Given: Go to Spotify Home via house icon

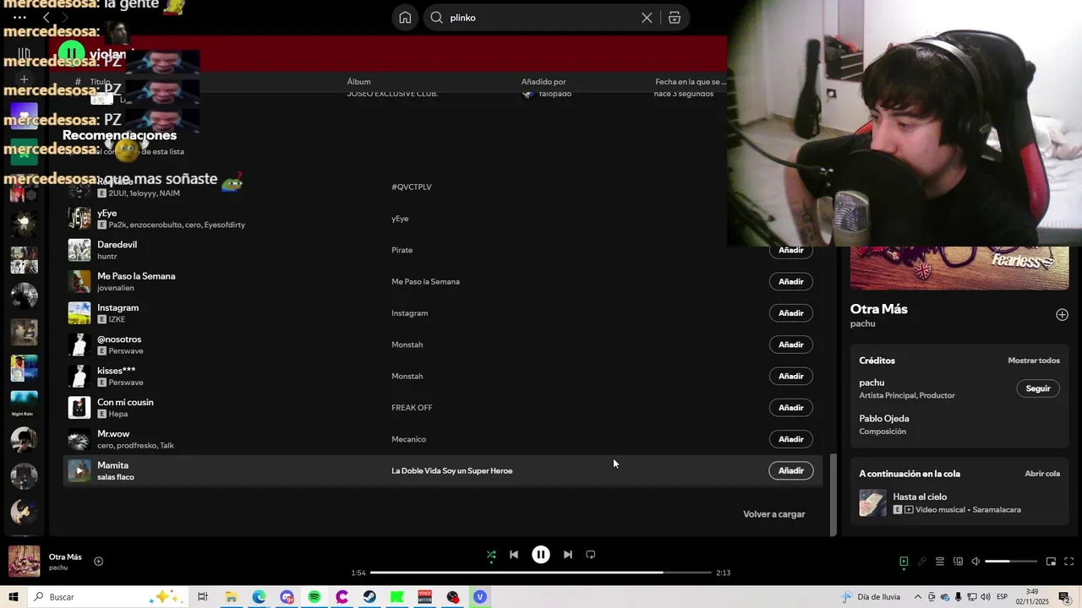Looking at the screenshot, I should (405, 18).
